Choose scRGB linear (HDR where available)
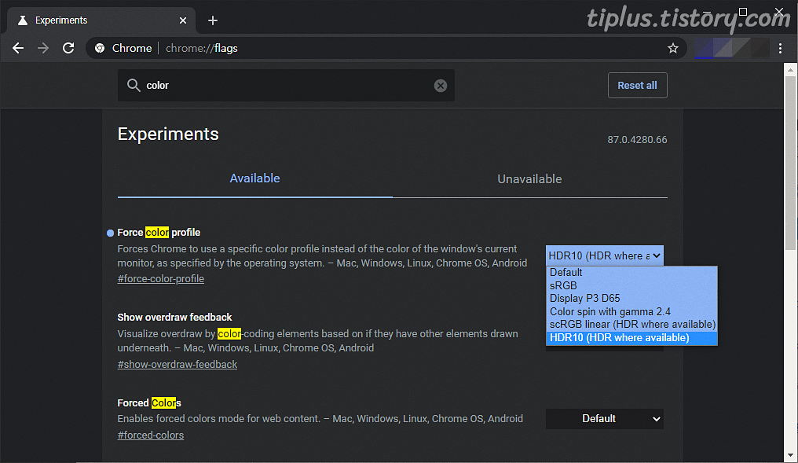The width and height of the screenshot is (798, 463). click(631, 325)
